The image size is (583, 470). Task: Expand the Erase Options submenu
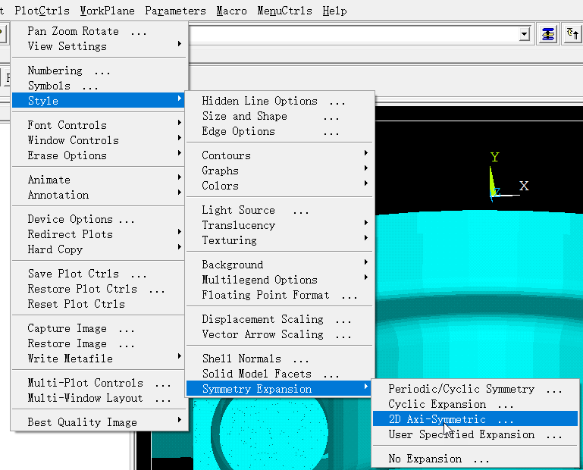tap(99, 155)
